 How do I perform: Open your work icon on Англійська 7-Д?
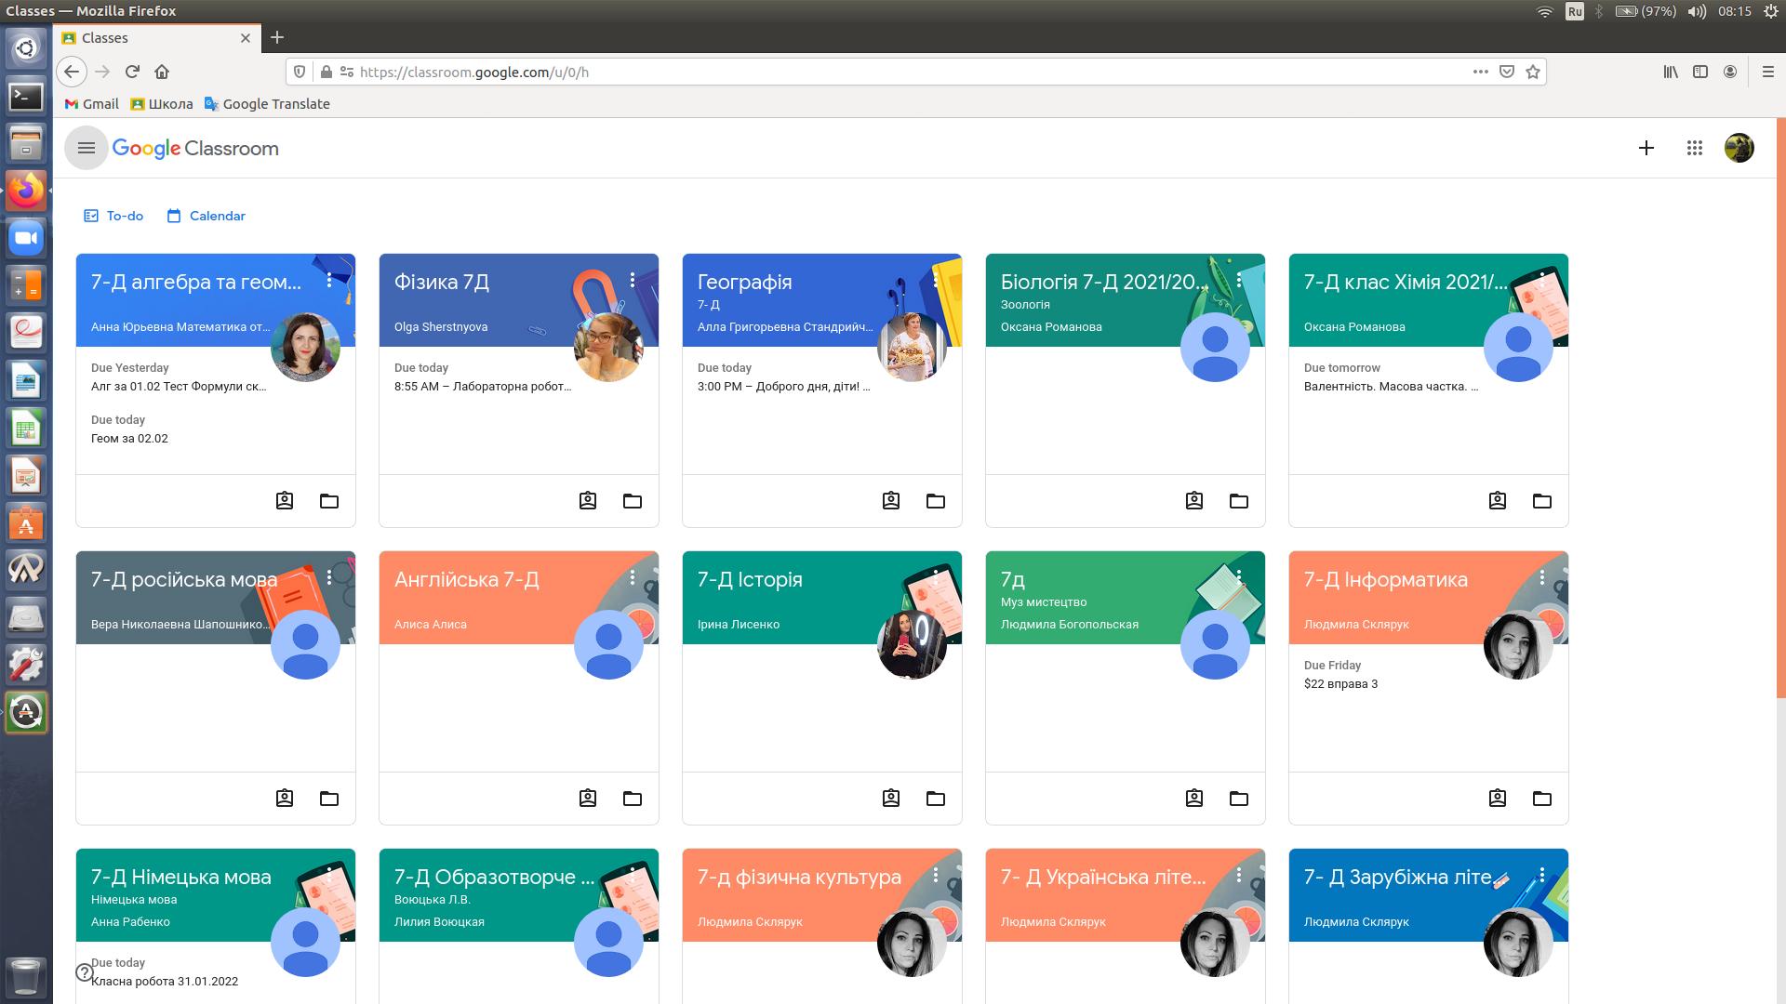pyautogui.click(x=587, y=799)
